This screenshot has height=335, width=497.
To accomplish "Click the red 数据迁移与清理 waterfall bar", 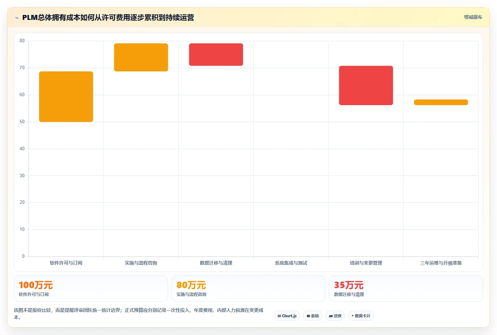I will [x=216, y=54].
